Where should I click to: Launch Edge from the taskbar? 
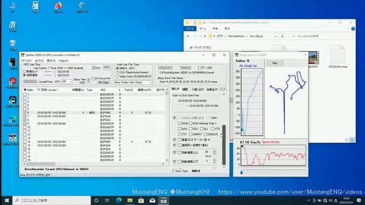point(119,200)
